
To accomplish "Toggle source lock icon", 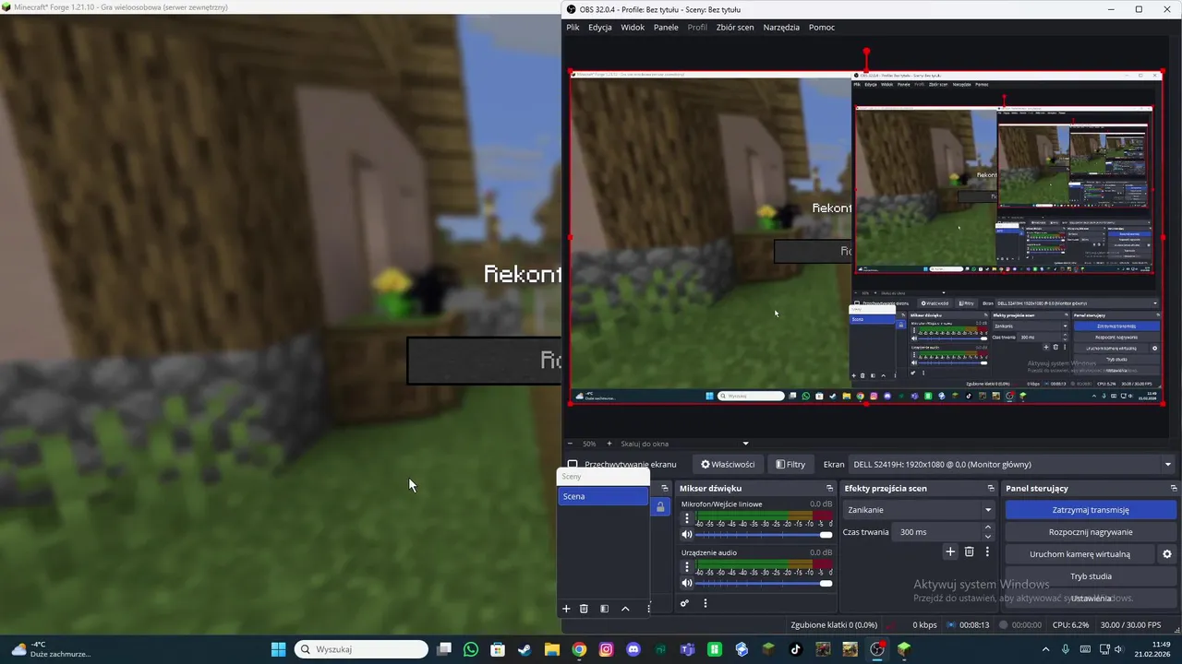I will (x=660, y=507).
